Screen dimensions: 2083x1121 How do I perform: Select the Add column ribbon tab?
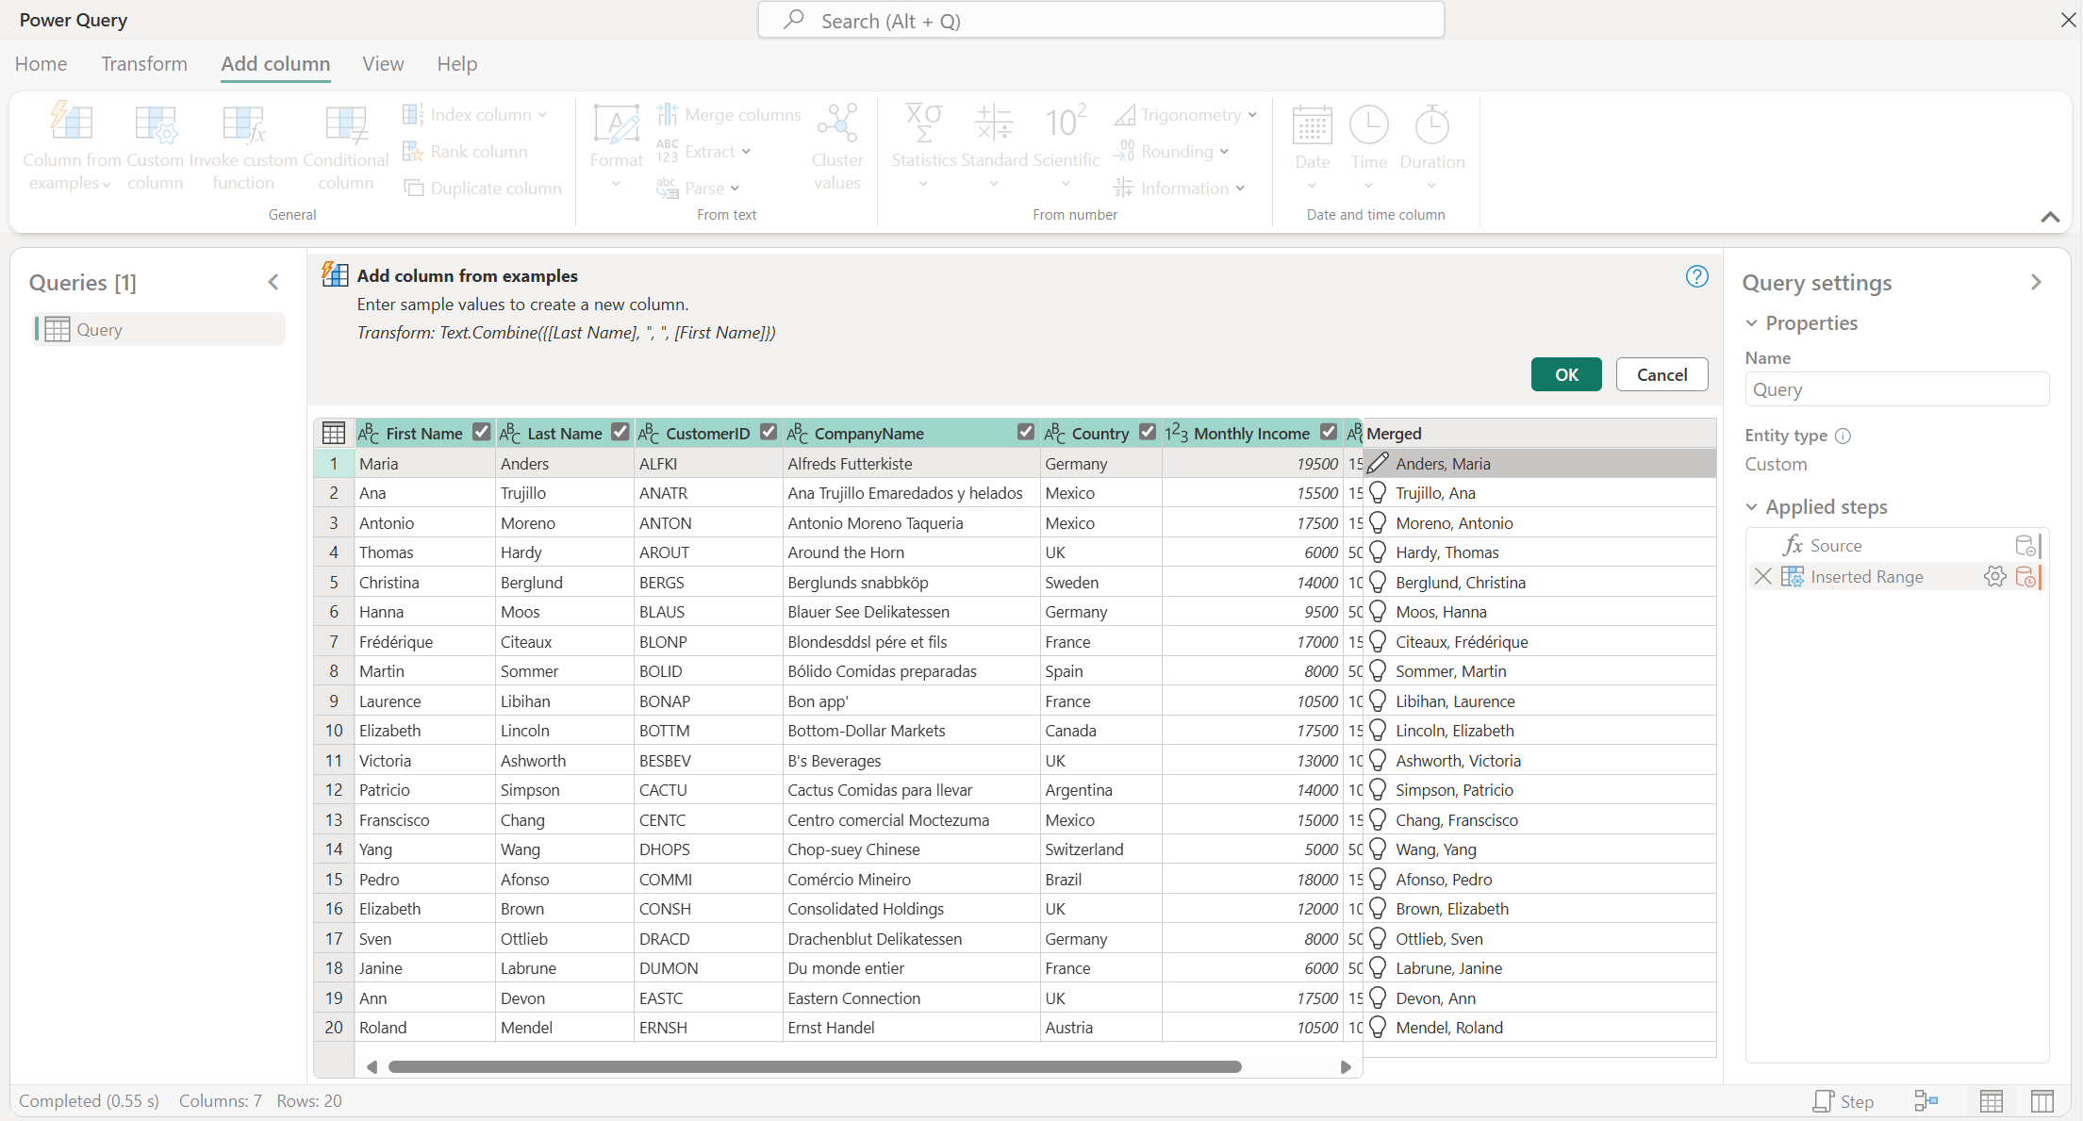(x=274, y=62)
